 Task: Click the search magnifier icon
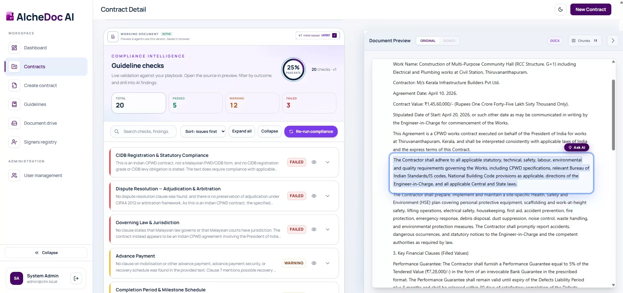117,132
